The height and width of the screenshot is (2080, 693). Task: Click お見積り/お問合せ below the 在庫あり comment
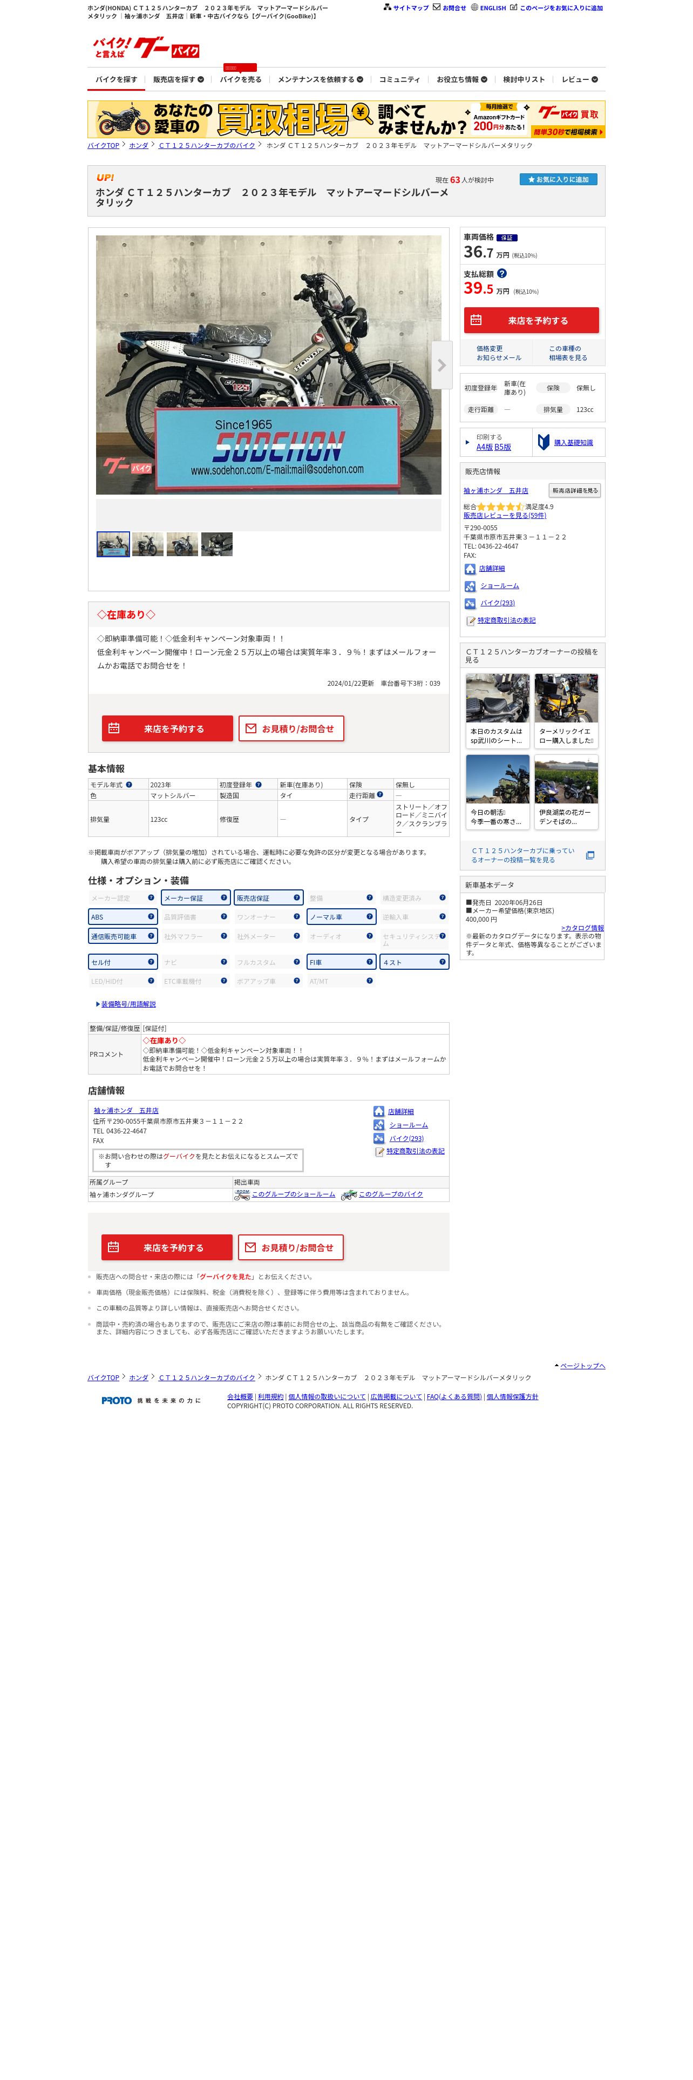coord(291,729)
